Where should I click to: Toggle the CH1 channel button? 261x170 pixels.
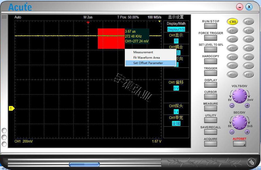point(233,22)
